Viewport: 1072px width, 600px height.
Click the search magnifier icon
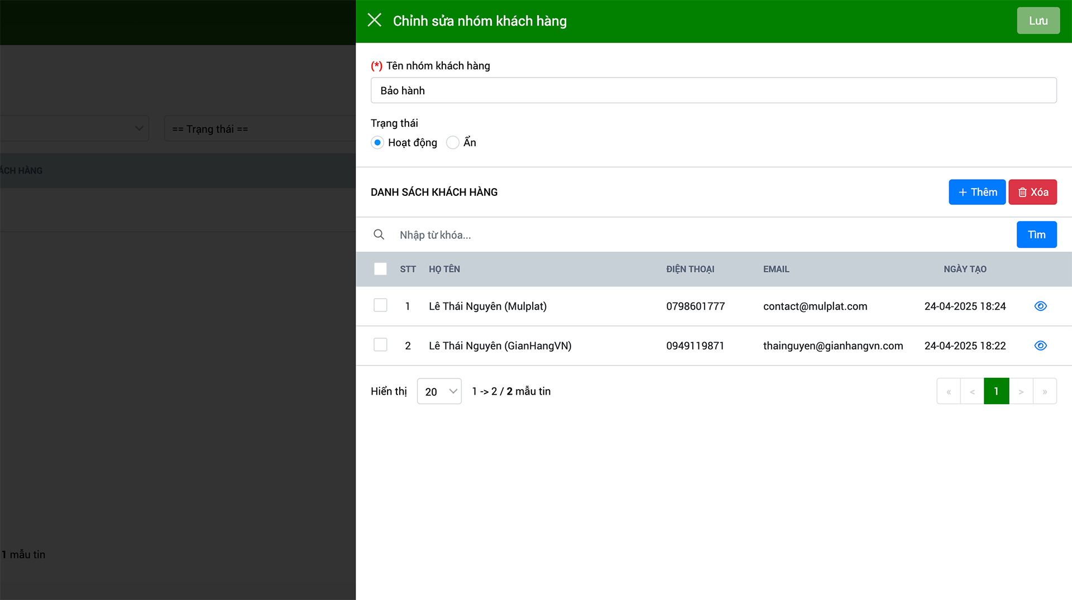tap(379, 234)
